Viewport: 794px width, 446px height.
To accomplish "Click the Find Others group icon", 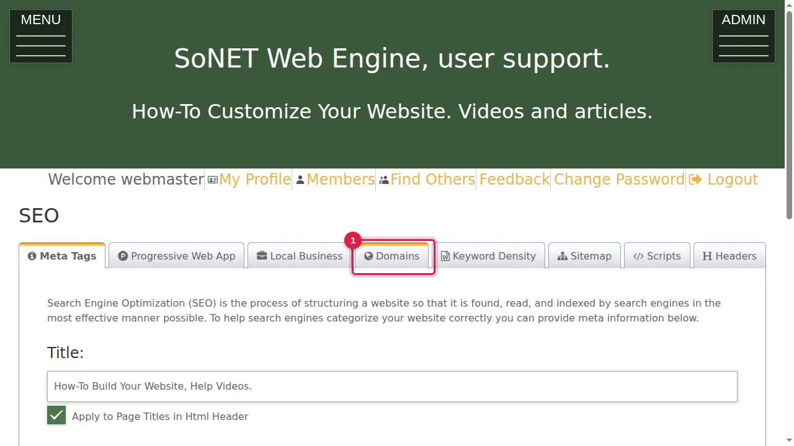I will point(384,180).
